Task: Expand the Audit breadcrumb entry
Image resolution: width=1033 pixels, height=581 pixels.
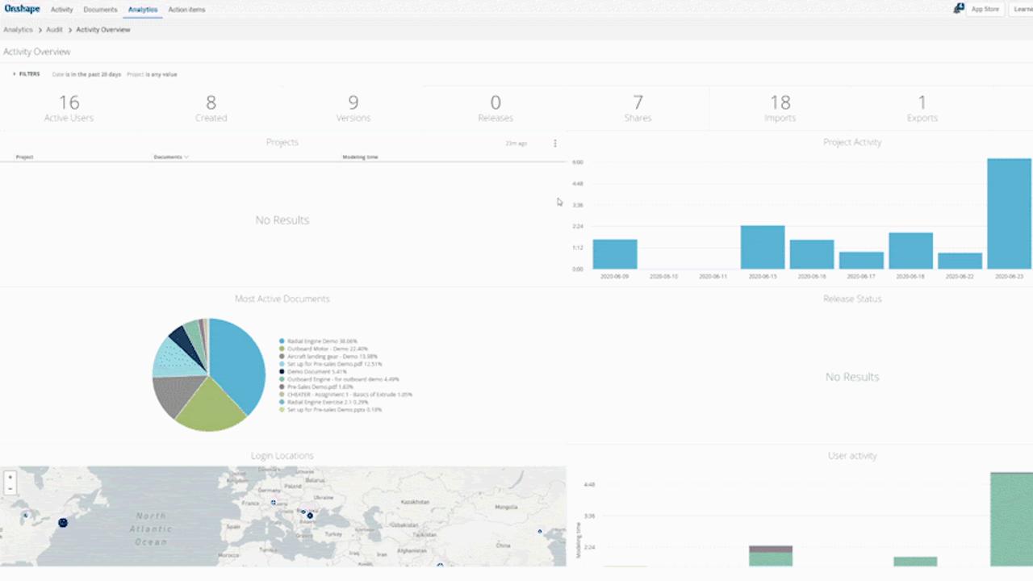Action: (x=53, y=29)
